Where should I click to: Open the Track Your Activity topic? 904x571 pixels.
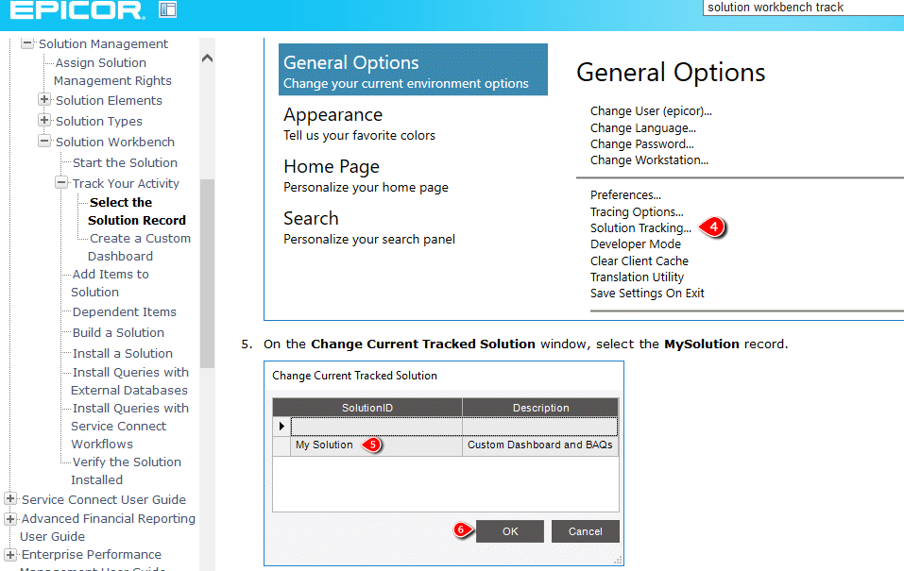pos(126,183)
